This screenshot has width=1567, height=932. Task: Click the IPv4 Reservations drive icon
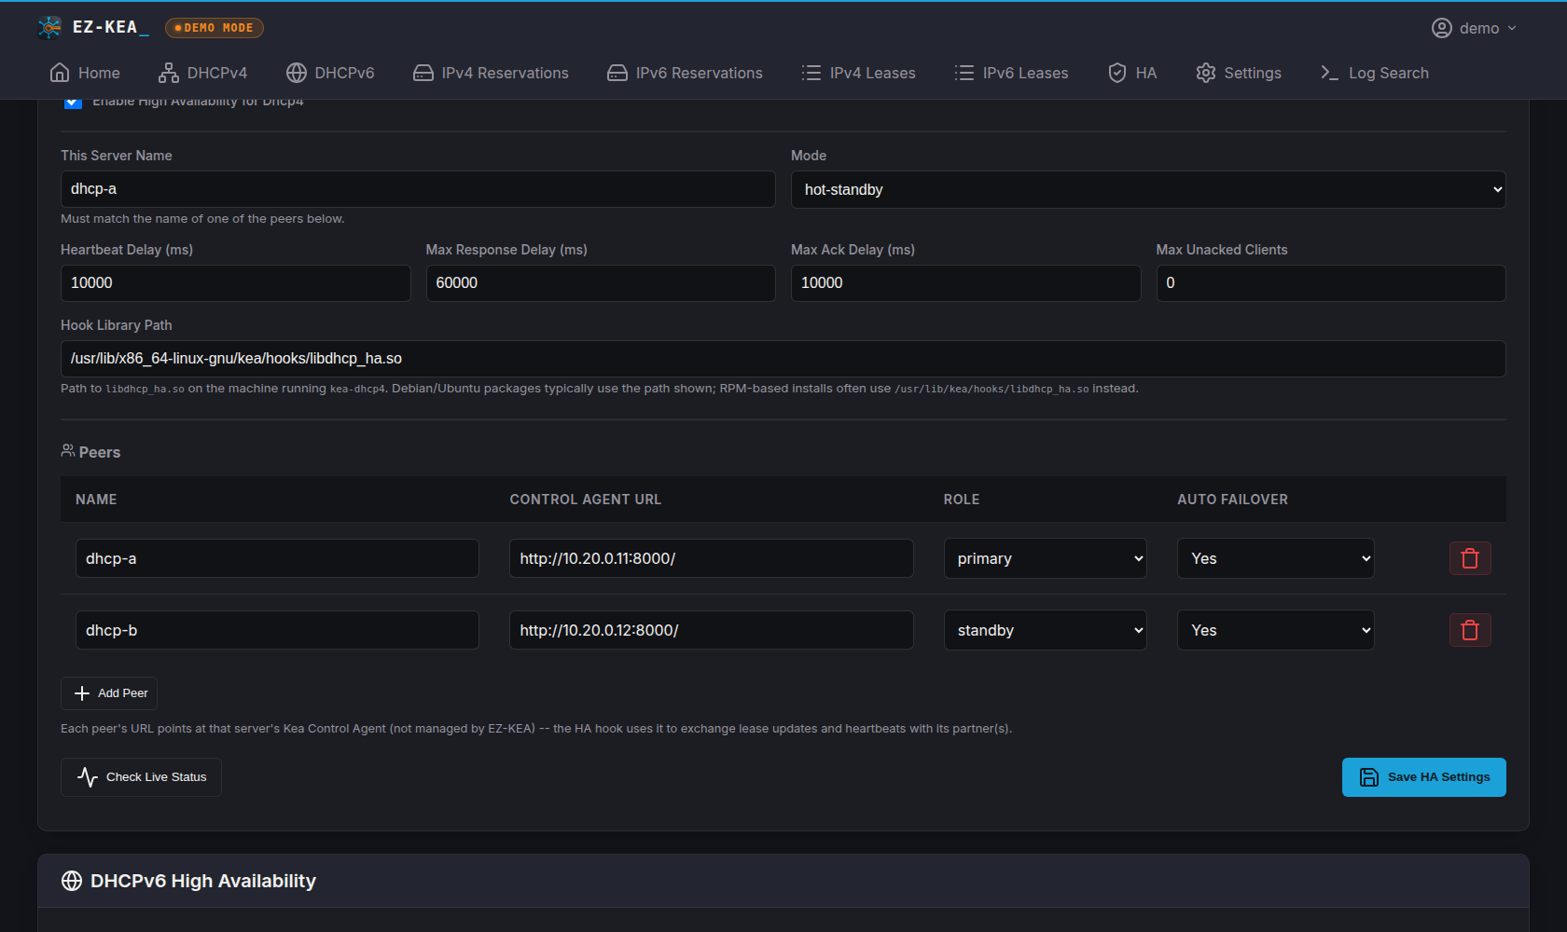pyautogui.click(x=423, y=73)
